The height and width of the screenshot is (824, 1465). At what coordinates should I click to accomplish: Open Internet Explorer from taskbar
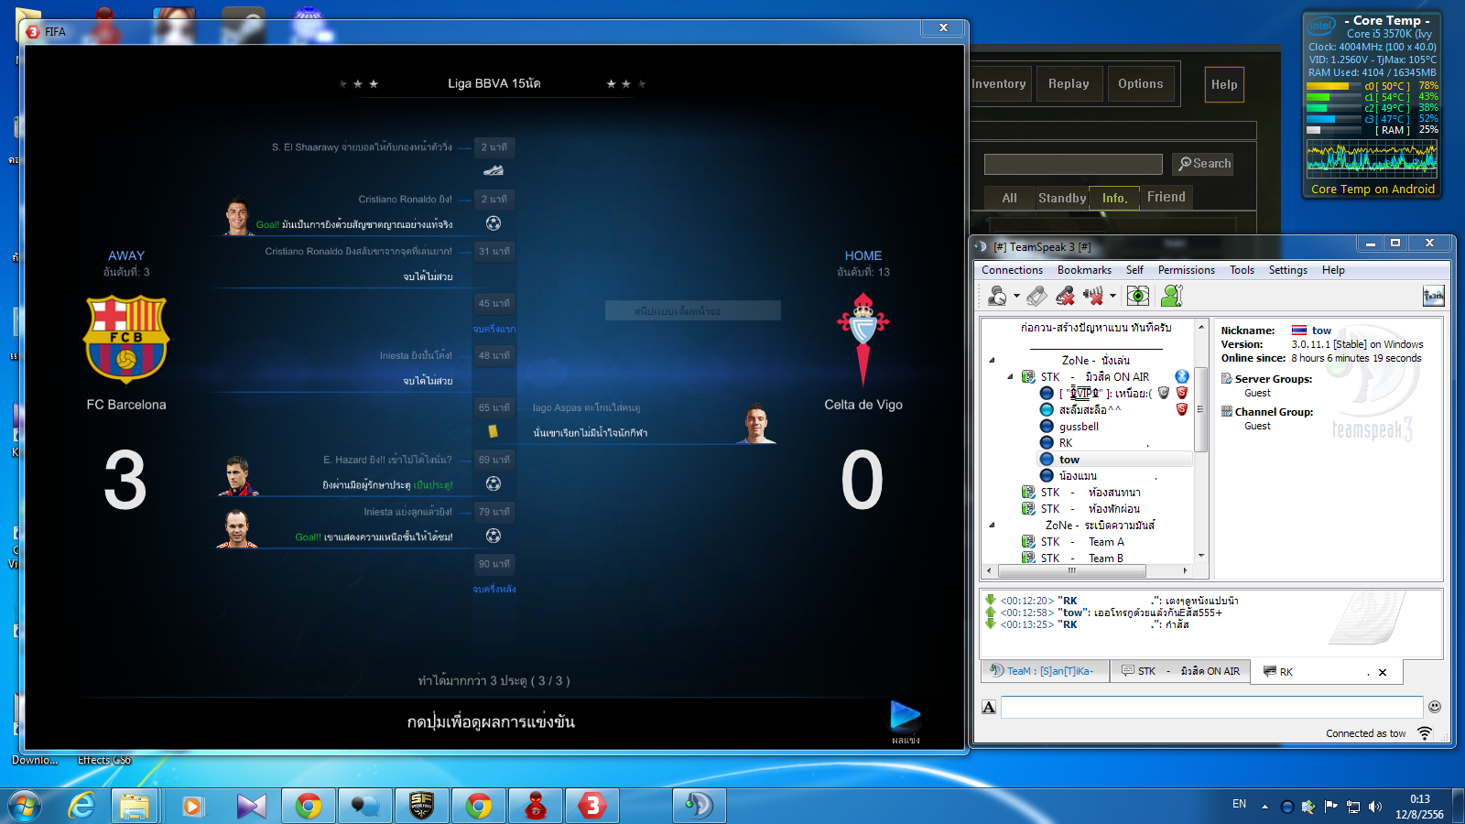coord(82,806)
